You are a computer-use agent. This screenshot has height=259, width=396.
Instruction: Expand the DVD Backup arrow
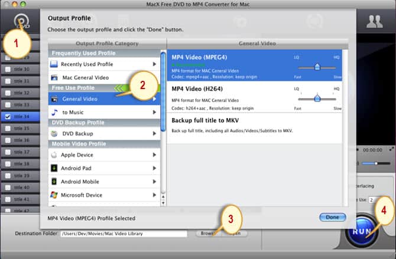[x=154, y=134]
